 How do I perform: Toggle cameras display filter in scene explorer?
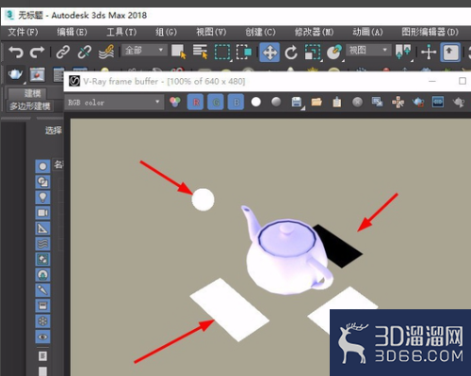pos(42,212)
